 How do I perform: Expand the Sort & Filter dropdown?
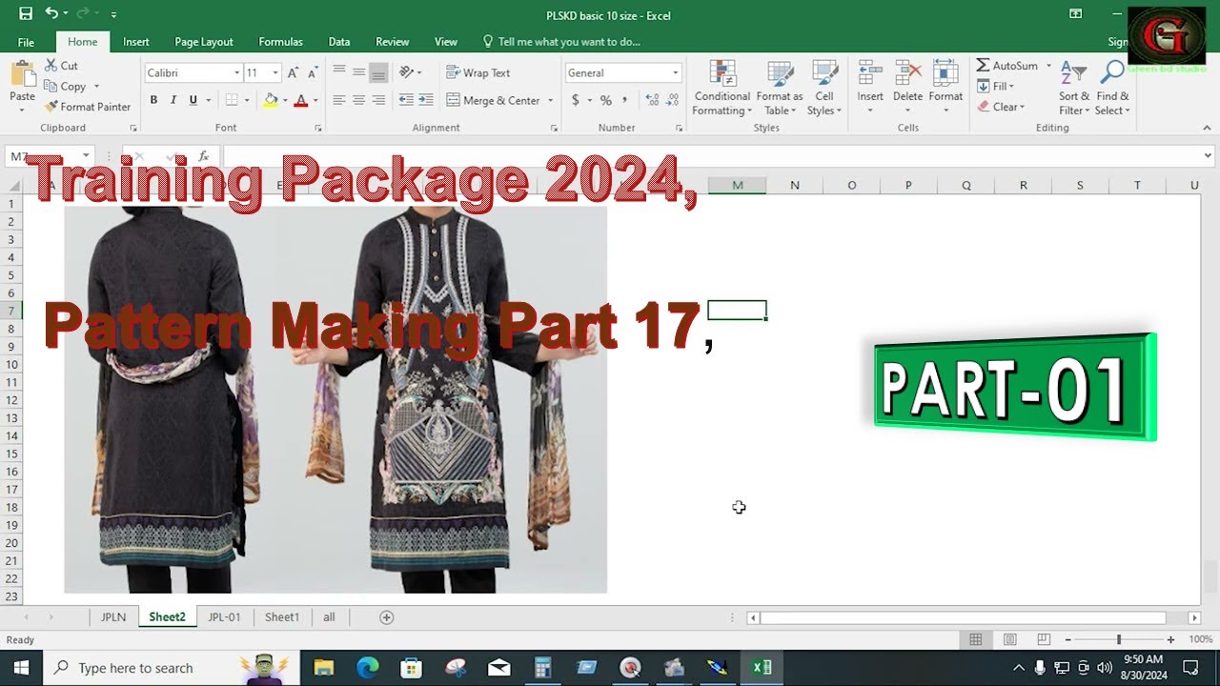pyautogui.click(x=1074, y=87)
